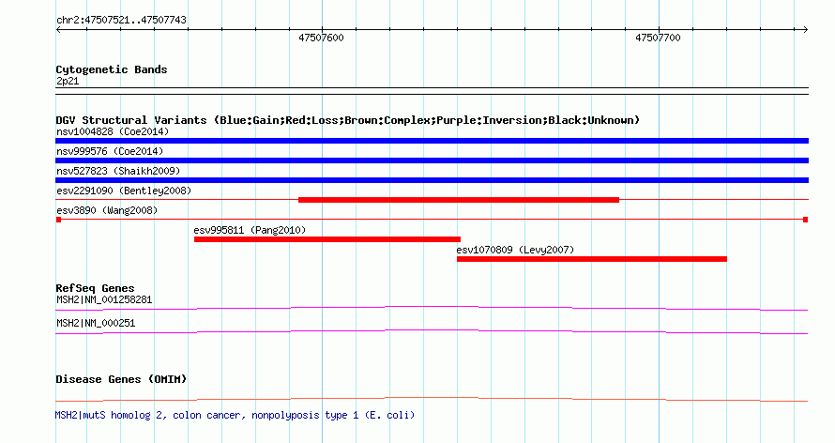The width and height of the screenshot is (835, 443).
Task: Click the red loss bar of esv1070809
Action: (592, 259)
